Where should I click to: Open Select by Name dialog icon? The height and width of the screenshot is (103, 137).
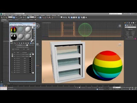point(16,17)
